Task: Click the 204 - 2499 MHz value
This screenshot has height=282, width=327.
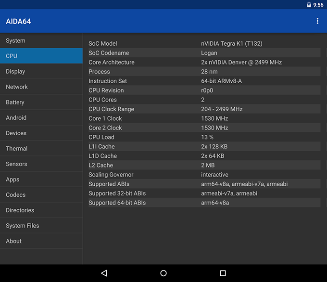Action: click(222, 109)
